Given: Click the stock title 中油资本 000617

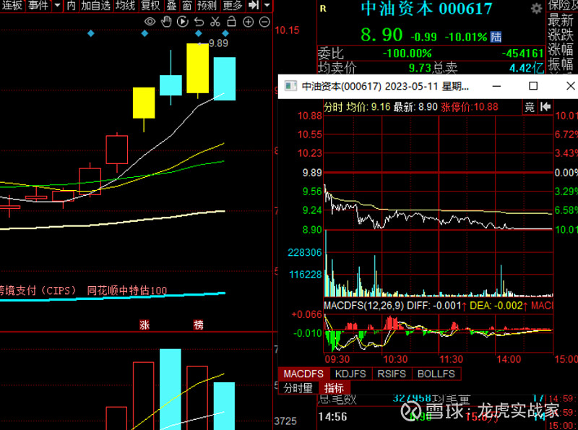Looking at the screenshot, I should click(x=426, y=9).
